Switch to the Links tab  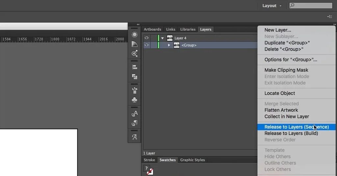tap(171, 29)
